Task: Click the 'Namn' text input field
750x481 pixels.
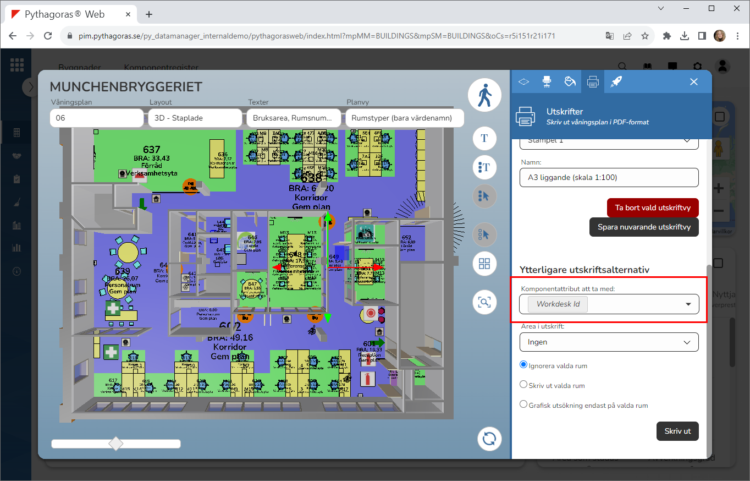Action: coord(609,177)
